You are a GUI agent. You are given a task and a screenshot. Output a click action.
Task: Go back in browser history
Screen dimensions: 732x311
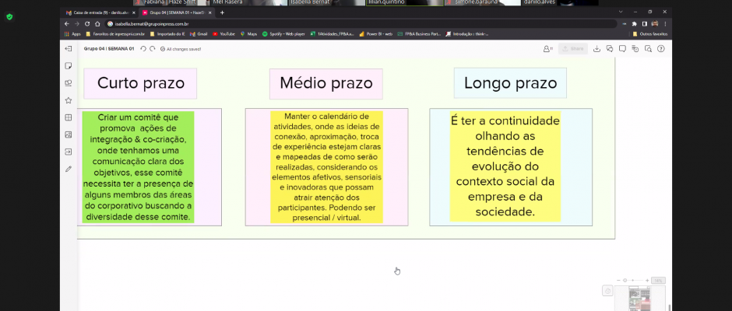67,23
